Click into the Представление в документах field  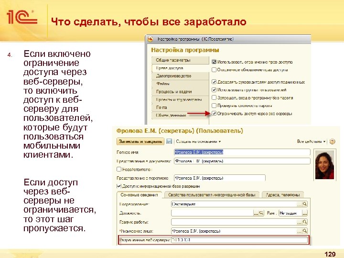(242, 161)
